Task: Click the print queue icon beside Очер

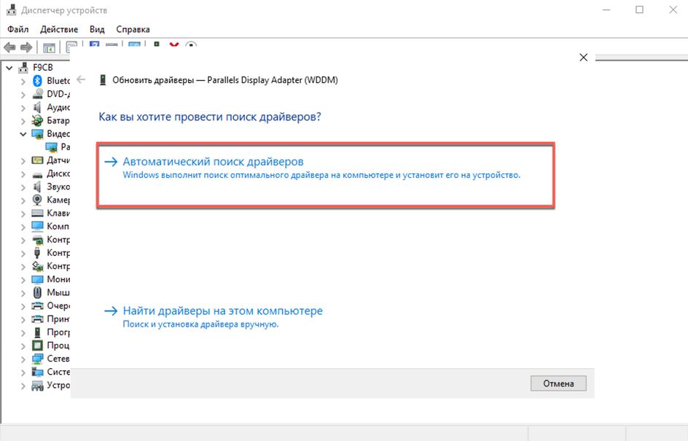Action: 37,306
